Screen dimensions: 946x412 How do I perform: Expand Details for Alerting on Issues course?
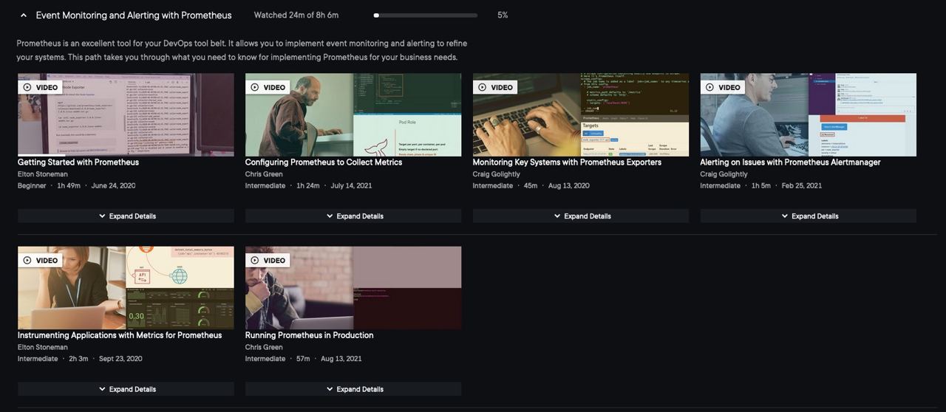809,216
